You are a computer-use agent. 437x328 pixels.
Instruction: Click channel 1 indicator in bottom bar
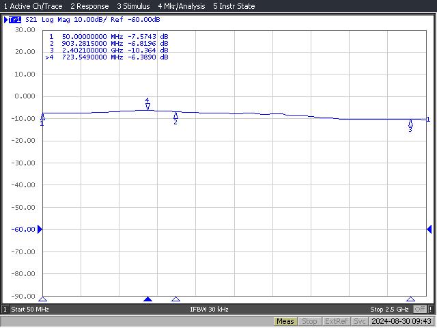point(5,310)
